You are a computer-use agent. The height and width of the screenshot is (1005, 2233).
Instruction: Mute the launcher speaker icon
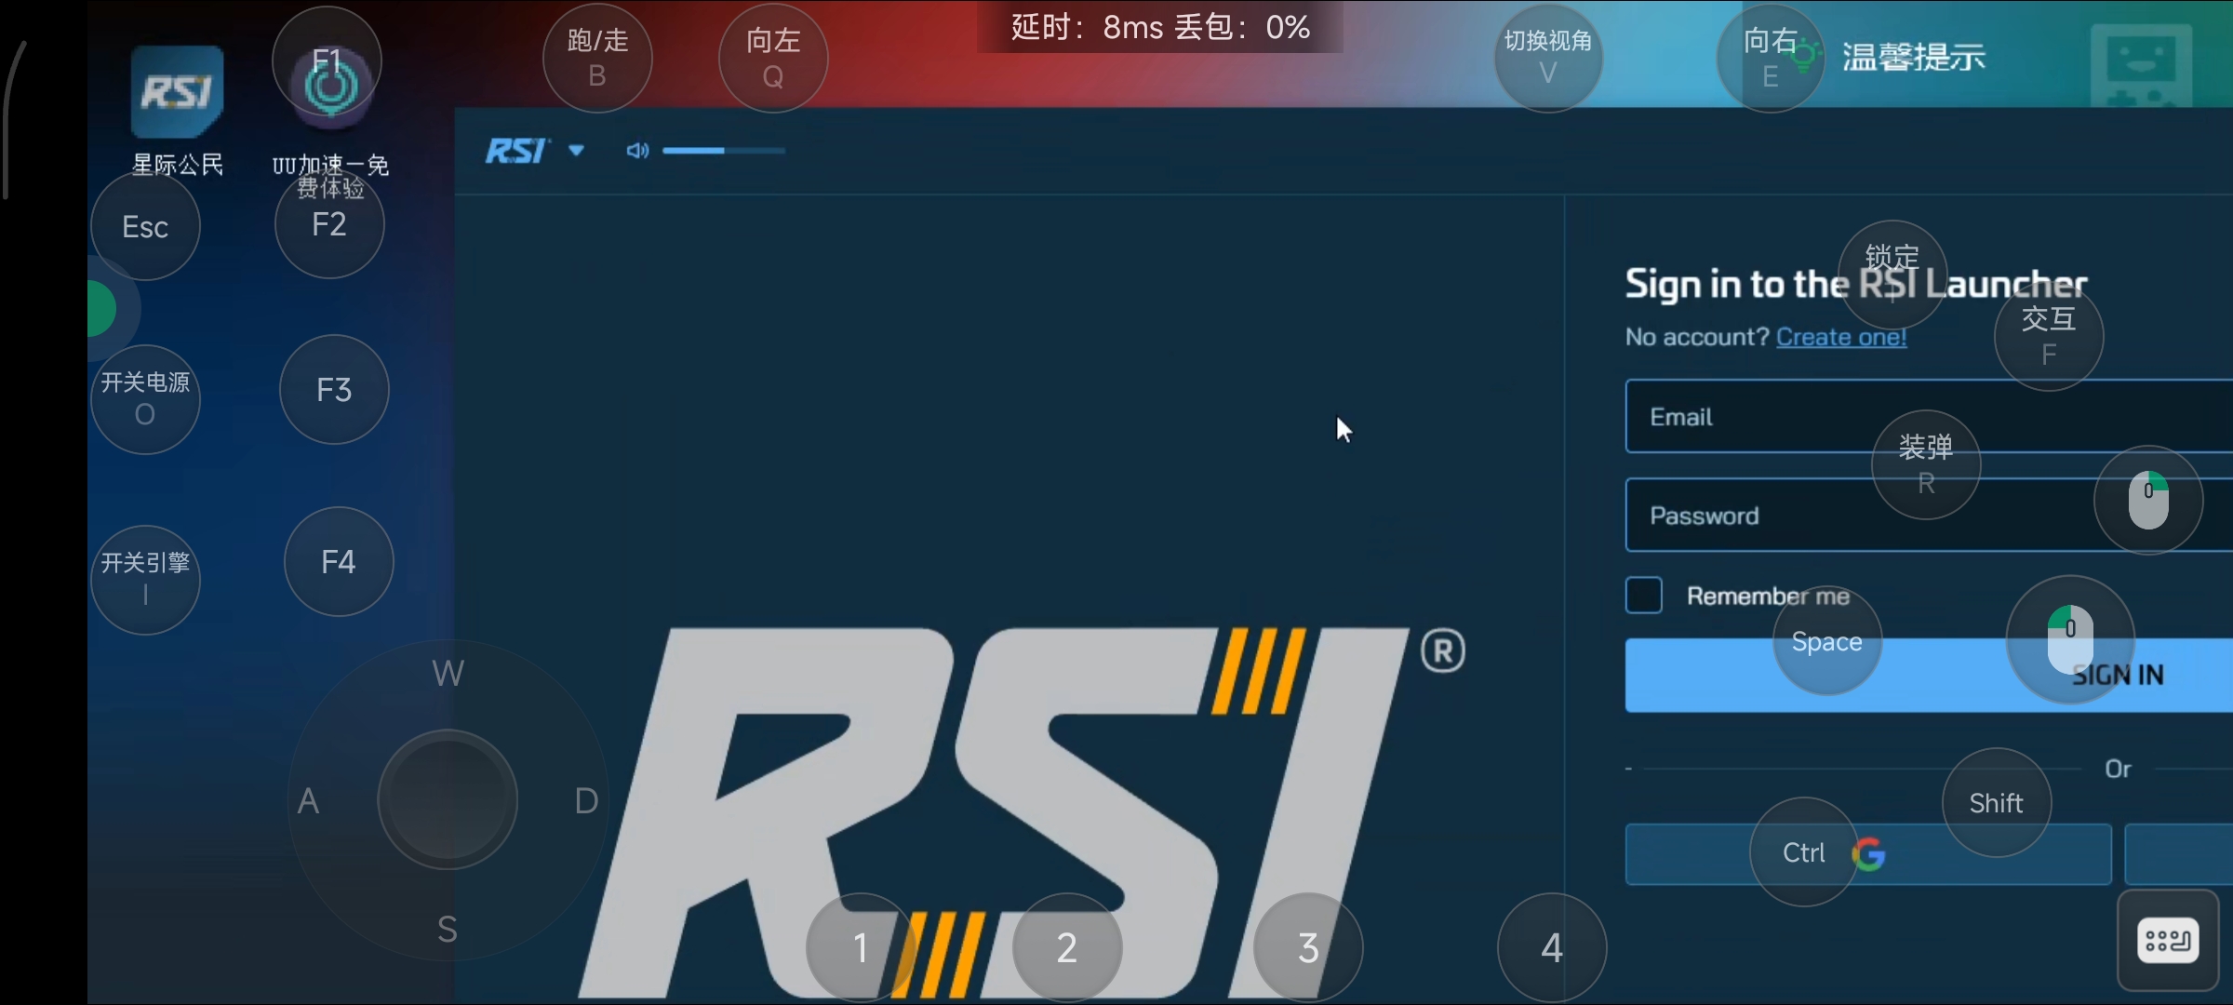click(637, 151)
